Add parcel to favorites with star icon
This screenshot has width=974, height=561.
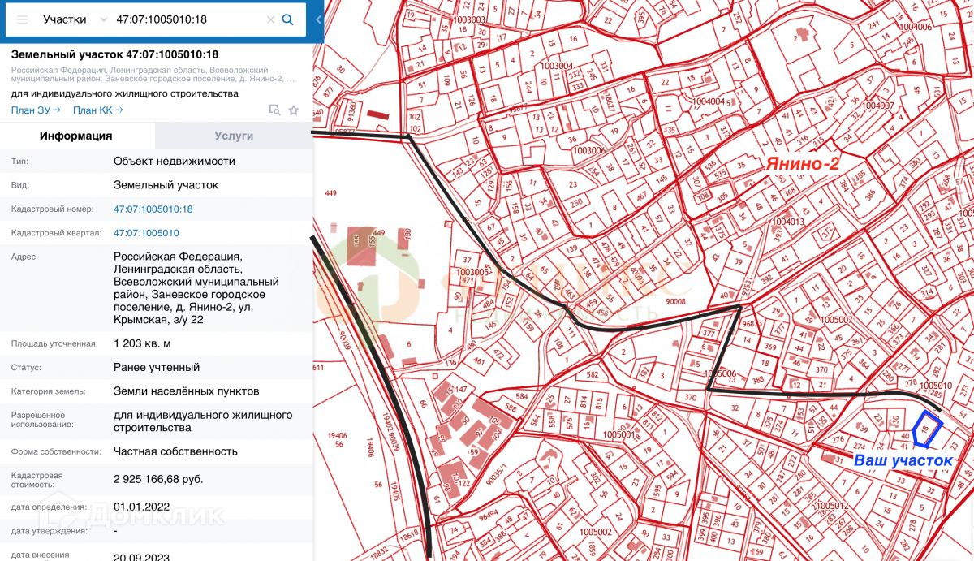coord(294,110)
